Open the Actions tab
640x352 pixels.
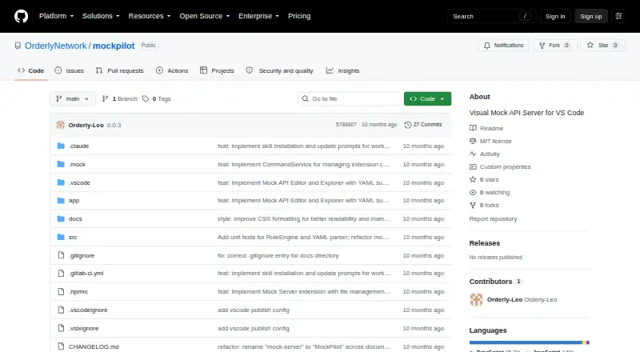click(x=172, y=70)
